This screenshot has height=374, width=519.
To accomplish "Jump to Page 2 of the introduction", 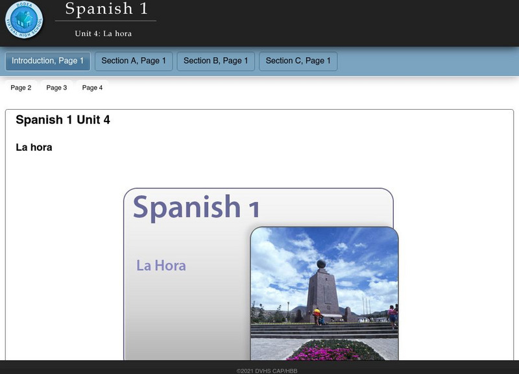I will tap(21, 88).
